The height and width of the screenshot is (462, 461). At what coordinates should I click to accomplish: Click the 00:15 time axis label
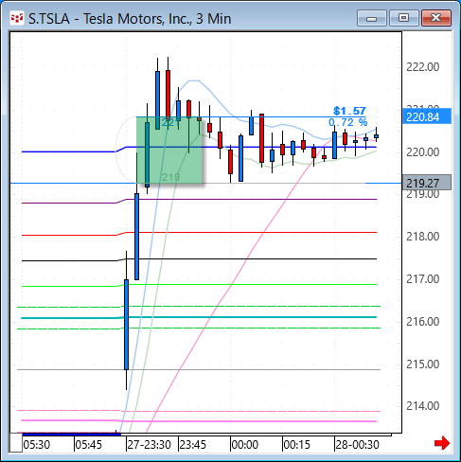click(x=297, y=445)
